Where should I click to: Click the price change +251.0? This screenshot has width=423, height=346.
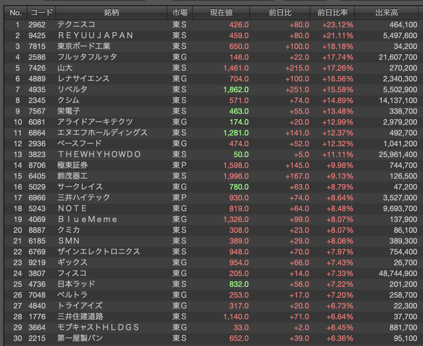(297, 89)
